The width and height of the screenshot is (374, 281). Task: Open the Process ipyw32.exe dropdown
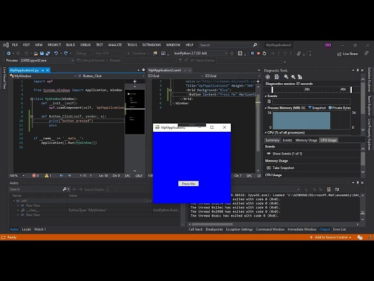pos(72,61)
